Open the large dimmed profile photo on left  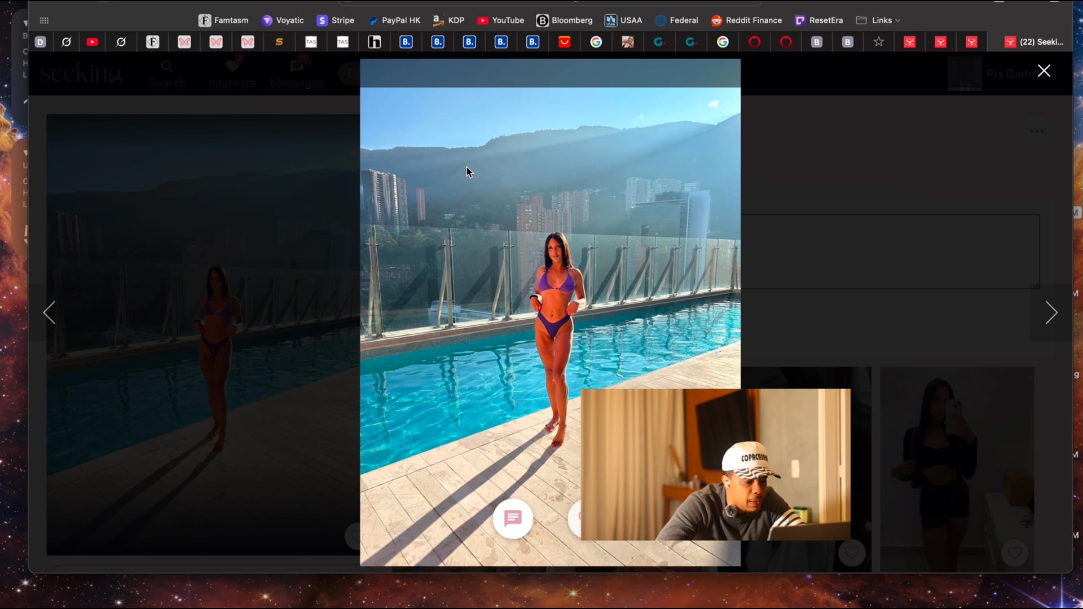(x=203, y=334)
